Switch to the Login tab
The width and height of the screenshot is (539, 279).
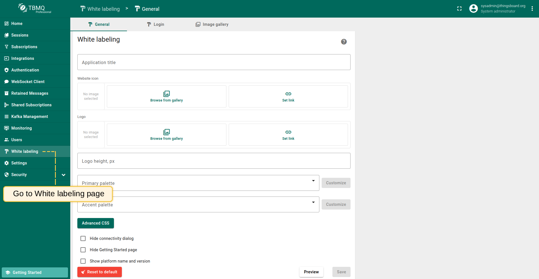[x=156, y=24]
